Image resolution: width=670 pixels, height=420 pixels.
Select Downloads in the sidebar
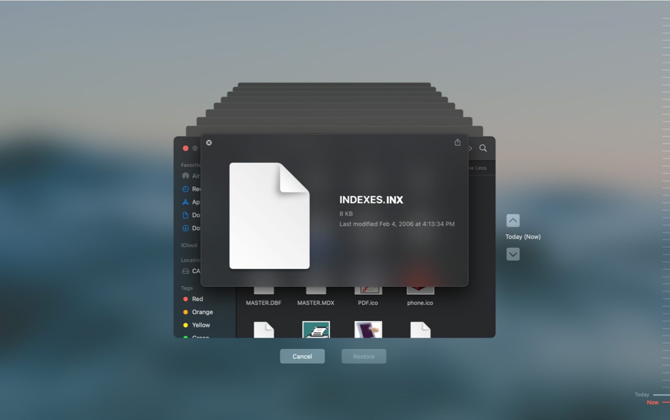click(x=192, y=228)
